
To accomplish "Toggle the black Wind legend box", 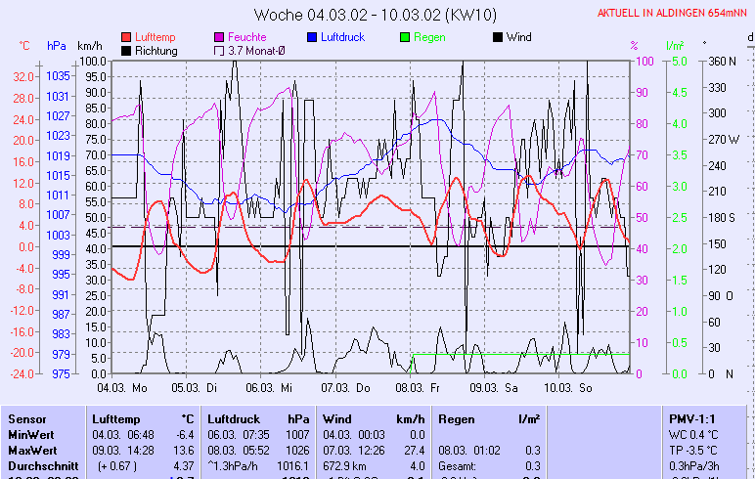I will (498, 37).
